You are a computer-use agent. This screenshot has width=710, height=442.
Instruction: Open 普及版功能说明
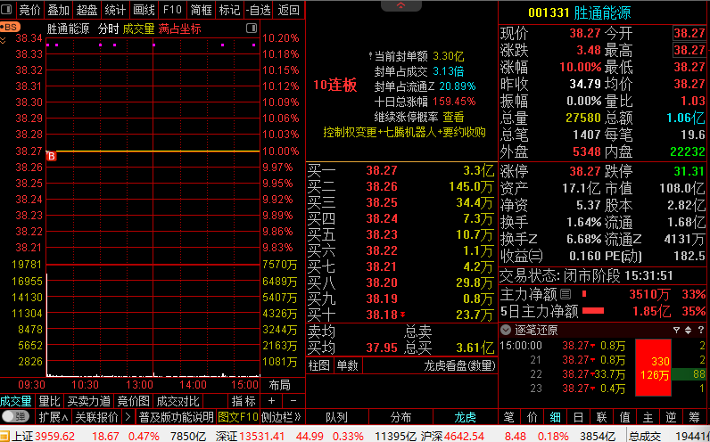176,417
